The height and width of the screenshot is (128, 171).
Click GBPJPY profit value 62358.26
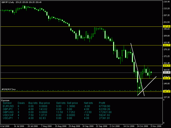point(105,109)
